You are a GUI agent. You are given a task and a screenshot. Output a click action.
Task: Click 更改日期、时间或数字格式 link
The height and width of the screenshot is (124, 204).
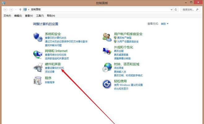point(128,75)
